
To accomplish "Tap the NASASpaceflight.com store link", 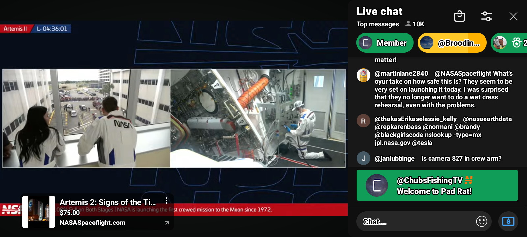I will [92, 223].
